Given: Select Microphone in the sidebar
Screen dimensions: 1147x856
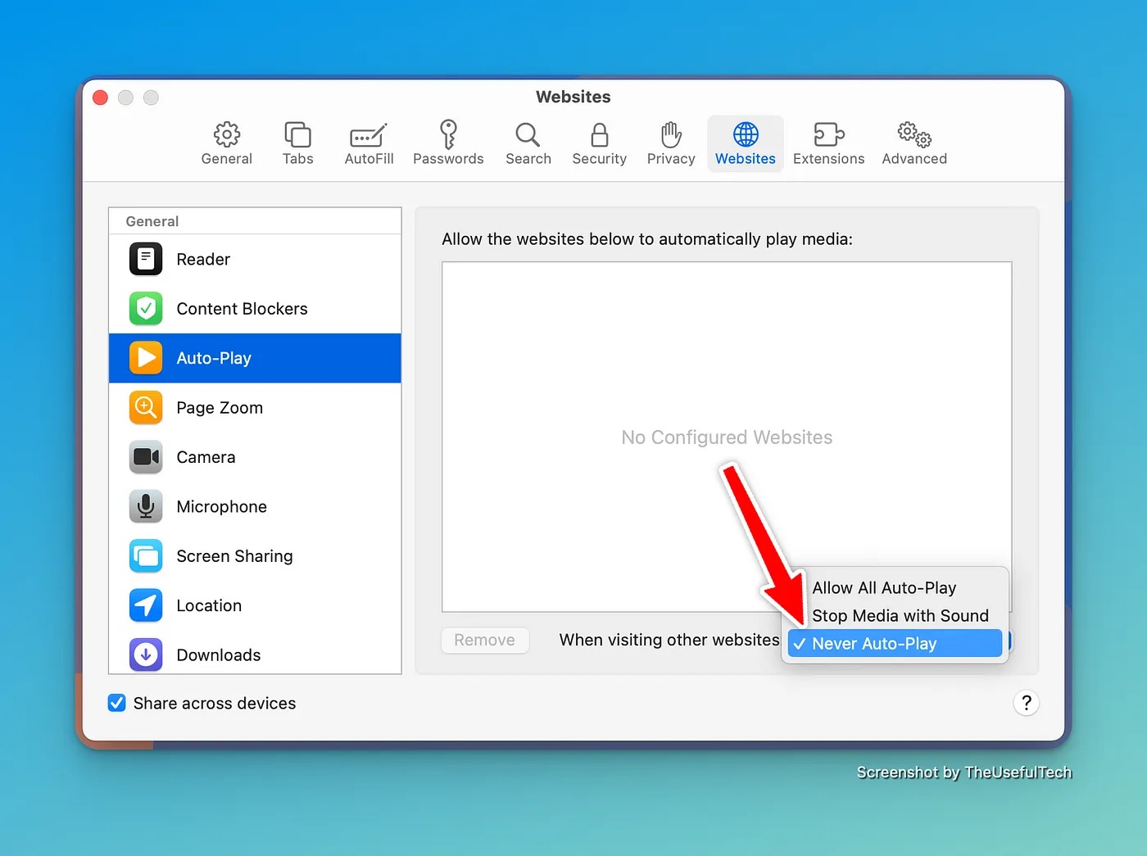Looking at the screenshot, I should pos(255,506).
